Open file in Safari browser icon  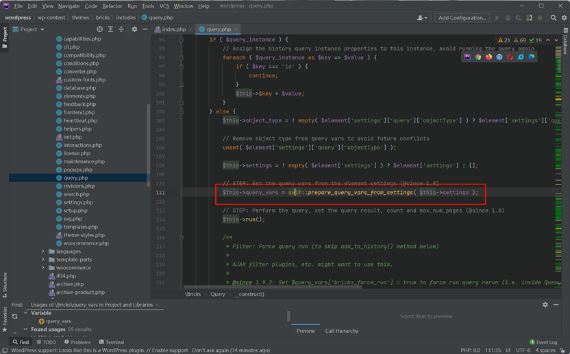click(x=499, y=57)
